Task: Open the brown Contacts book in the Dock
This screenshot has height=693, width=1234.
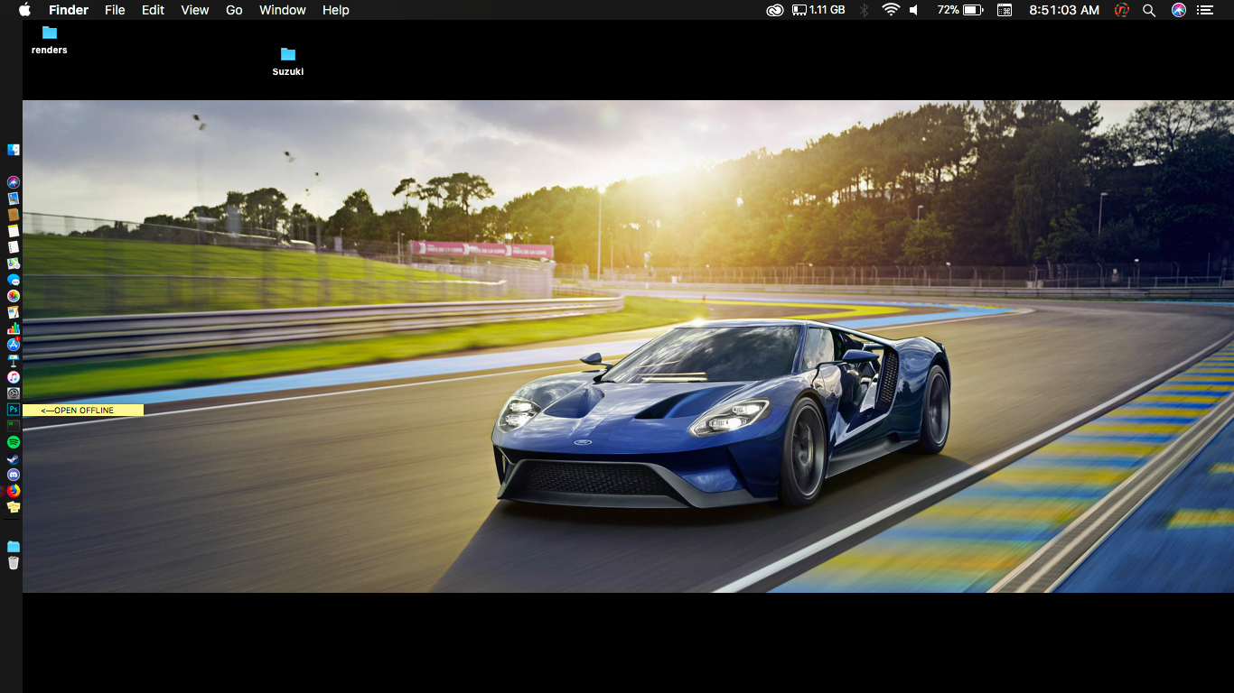Action: click(14, 215)
